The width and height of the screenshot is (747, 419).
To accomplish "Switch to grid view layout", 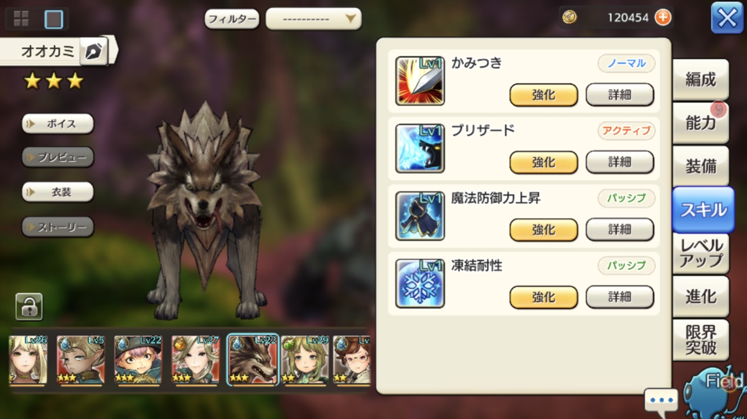I will pyautogui.click(x=21, y=19).
